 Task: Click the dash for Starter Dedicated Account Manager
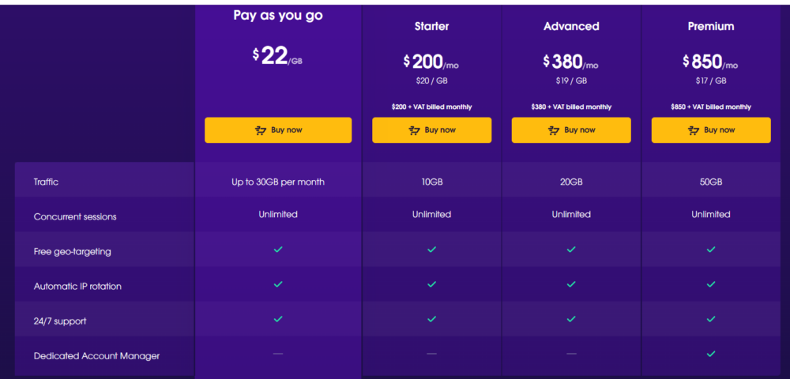(x=431, y=354)
